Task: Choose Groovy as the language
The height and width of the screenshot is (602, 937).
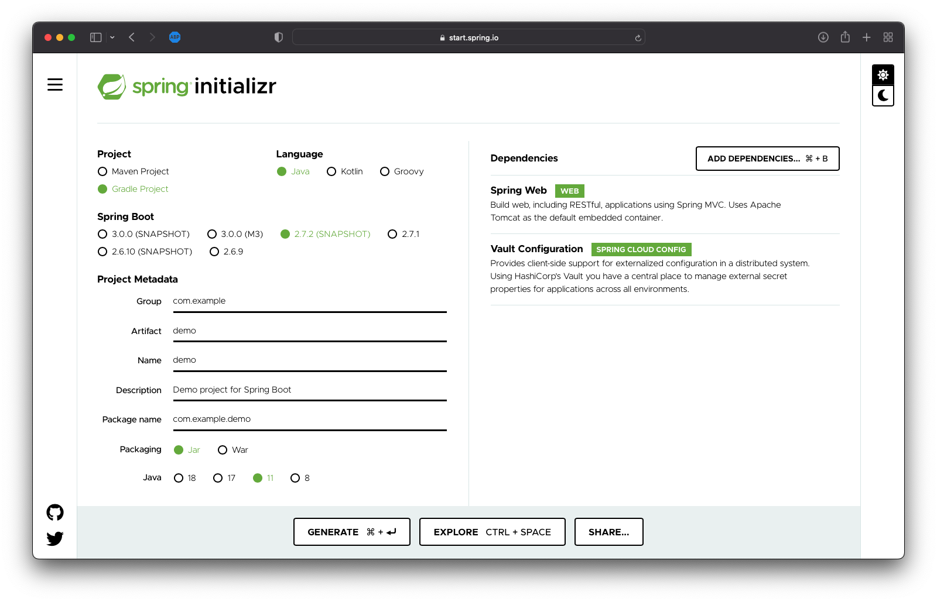Action: point(402,171)
